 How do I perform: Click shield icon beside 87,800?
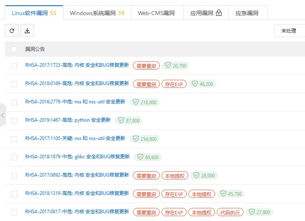point(120,120)
